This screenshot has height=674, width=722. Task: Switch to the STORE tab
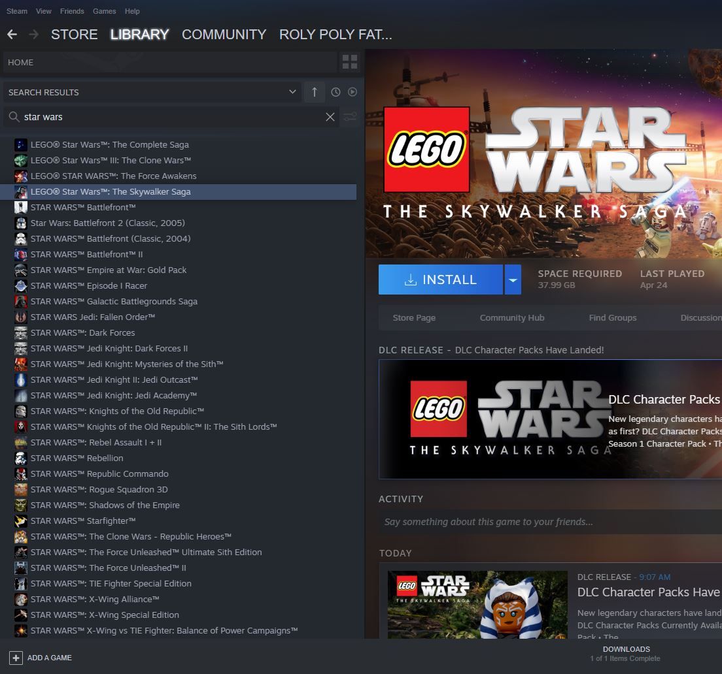74,35
